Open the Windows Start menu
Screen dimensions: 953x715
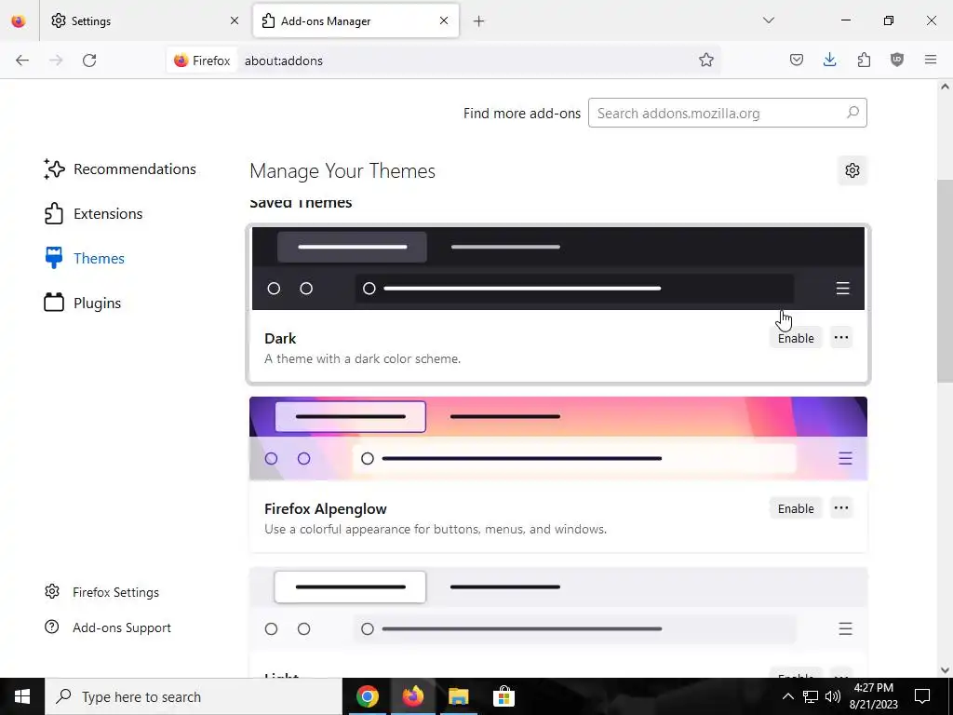tap(22, 696)
